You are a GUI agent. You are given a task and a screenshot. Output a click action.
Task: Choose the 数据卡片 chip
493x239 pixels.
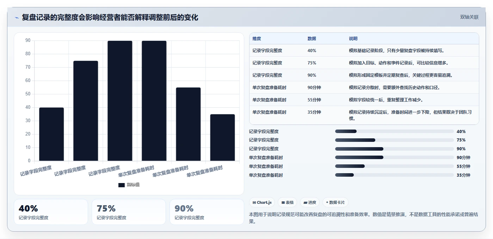[335, 202]
